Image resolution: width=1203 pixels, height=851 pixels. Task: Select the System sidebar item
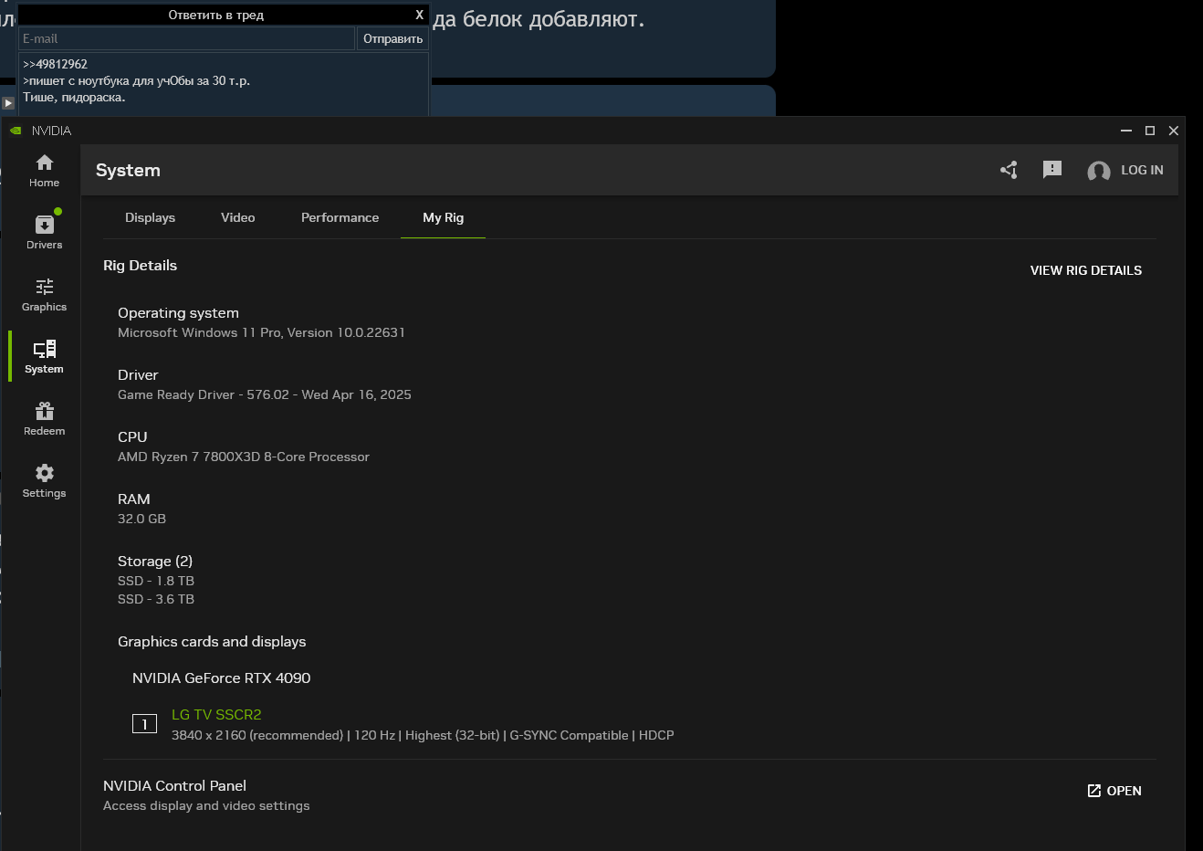click(x=44, y=356)
